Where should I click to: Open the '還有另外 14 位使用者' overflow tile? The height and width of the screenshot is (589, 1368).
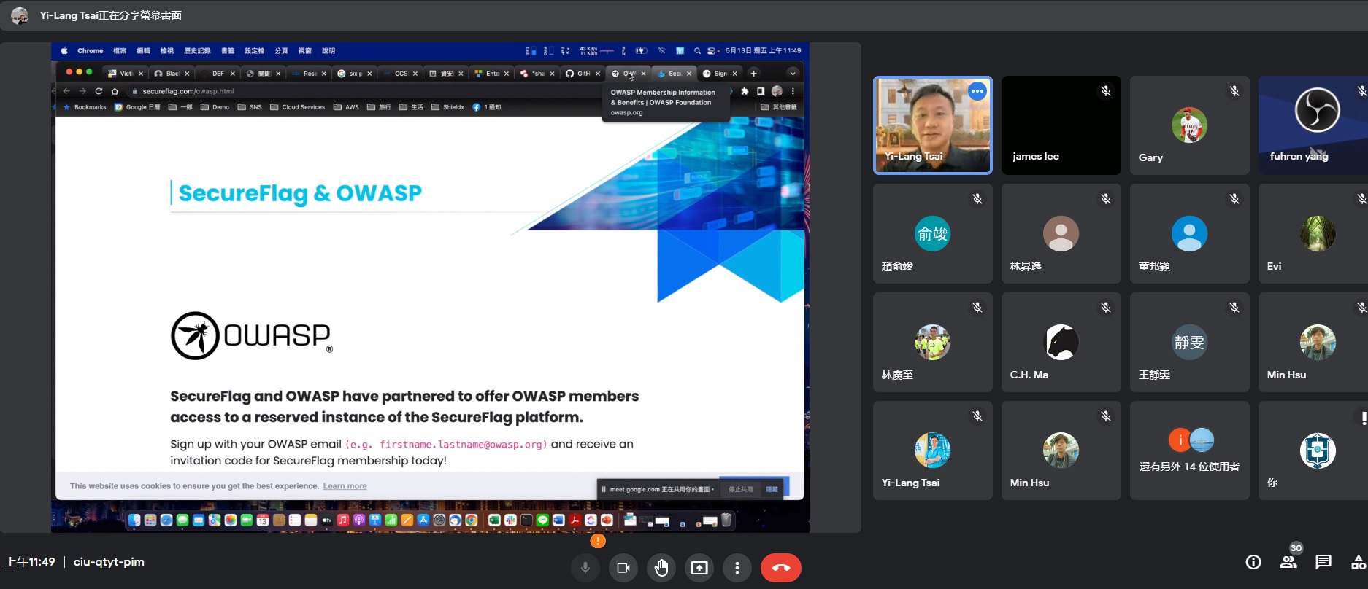[x=1190, y=450]
